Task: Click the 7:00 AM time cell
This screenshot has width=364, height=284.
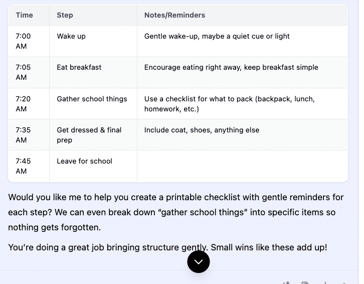Action: (23, 41)
